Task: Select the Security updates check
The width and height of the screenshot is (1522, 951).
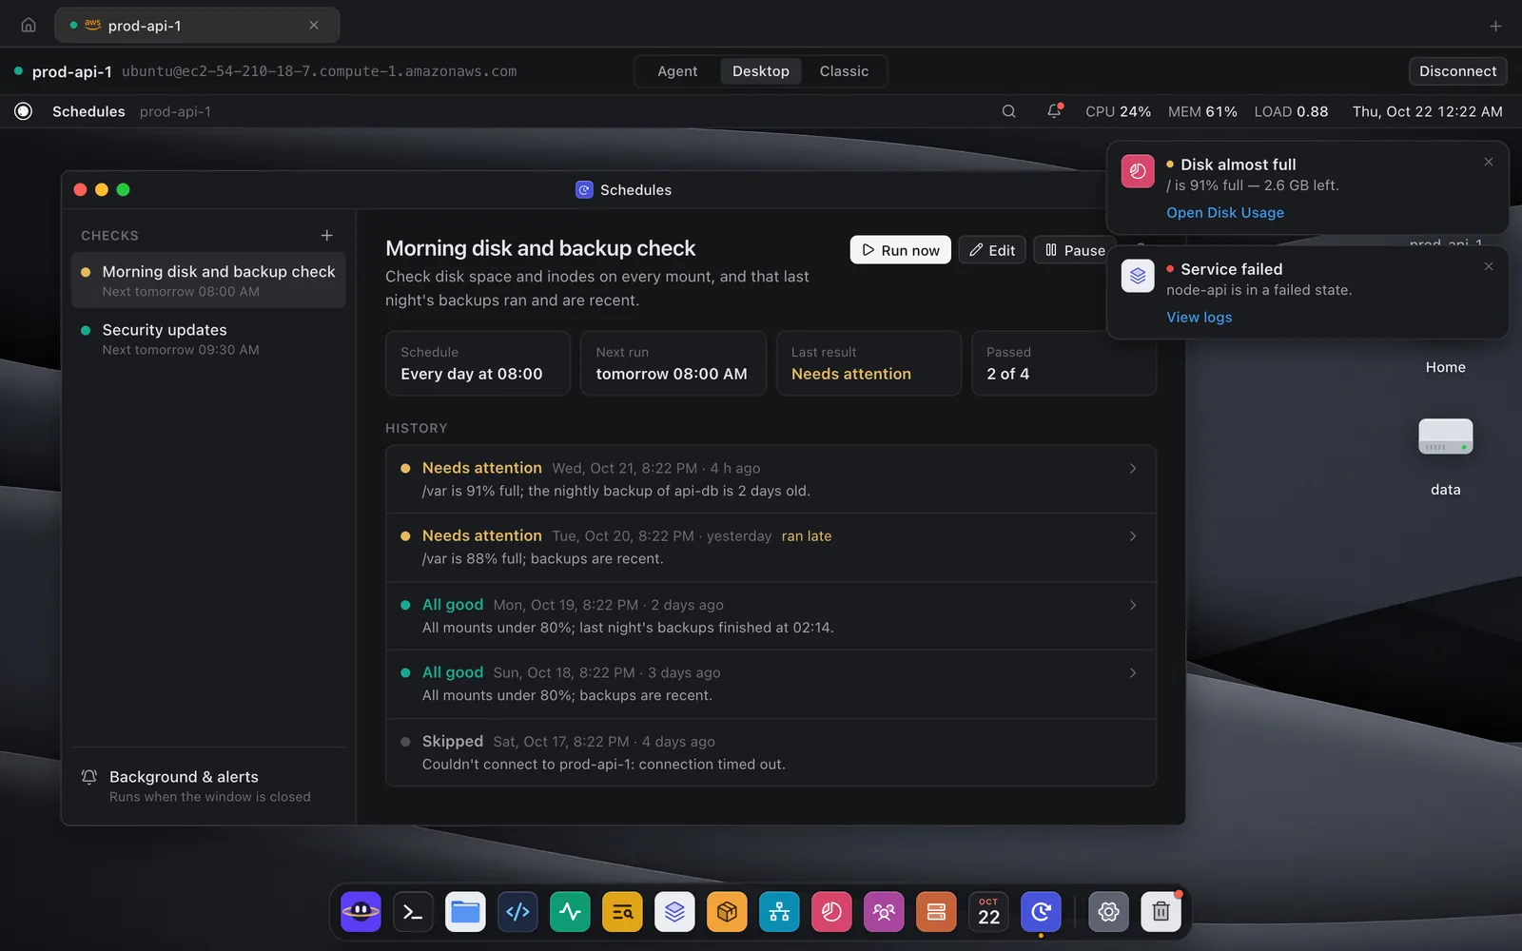Action: click(x=208, y=340)
